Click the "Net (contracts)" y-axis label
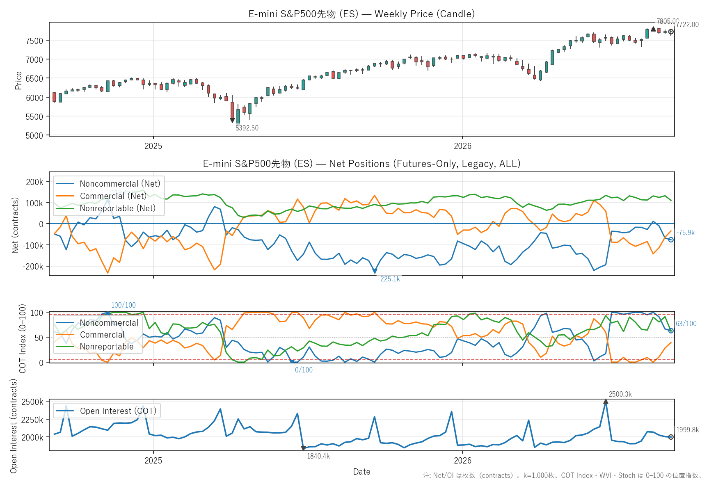Screen dimensions: 709x484 (x=16, y=225)
